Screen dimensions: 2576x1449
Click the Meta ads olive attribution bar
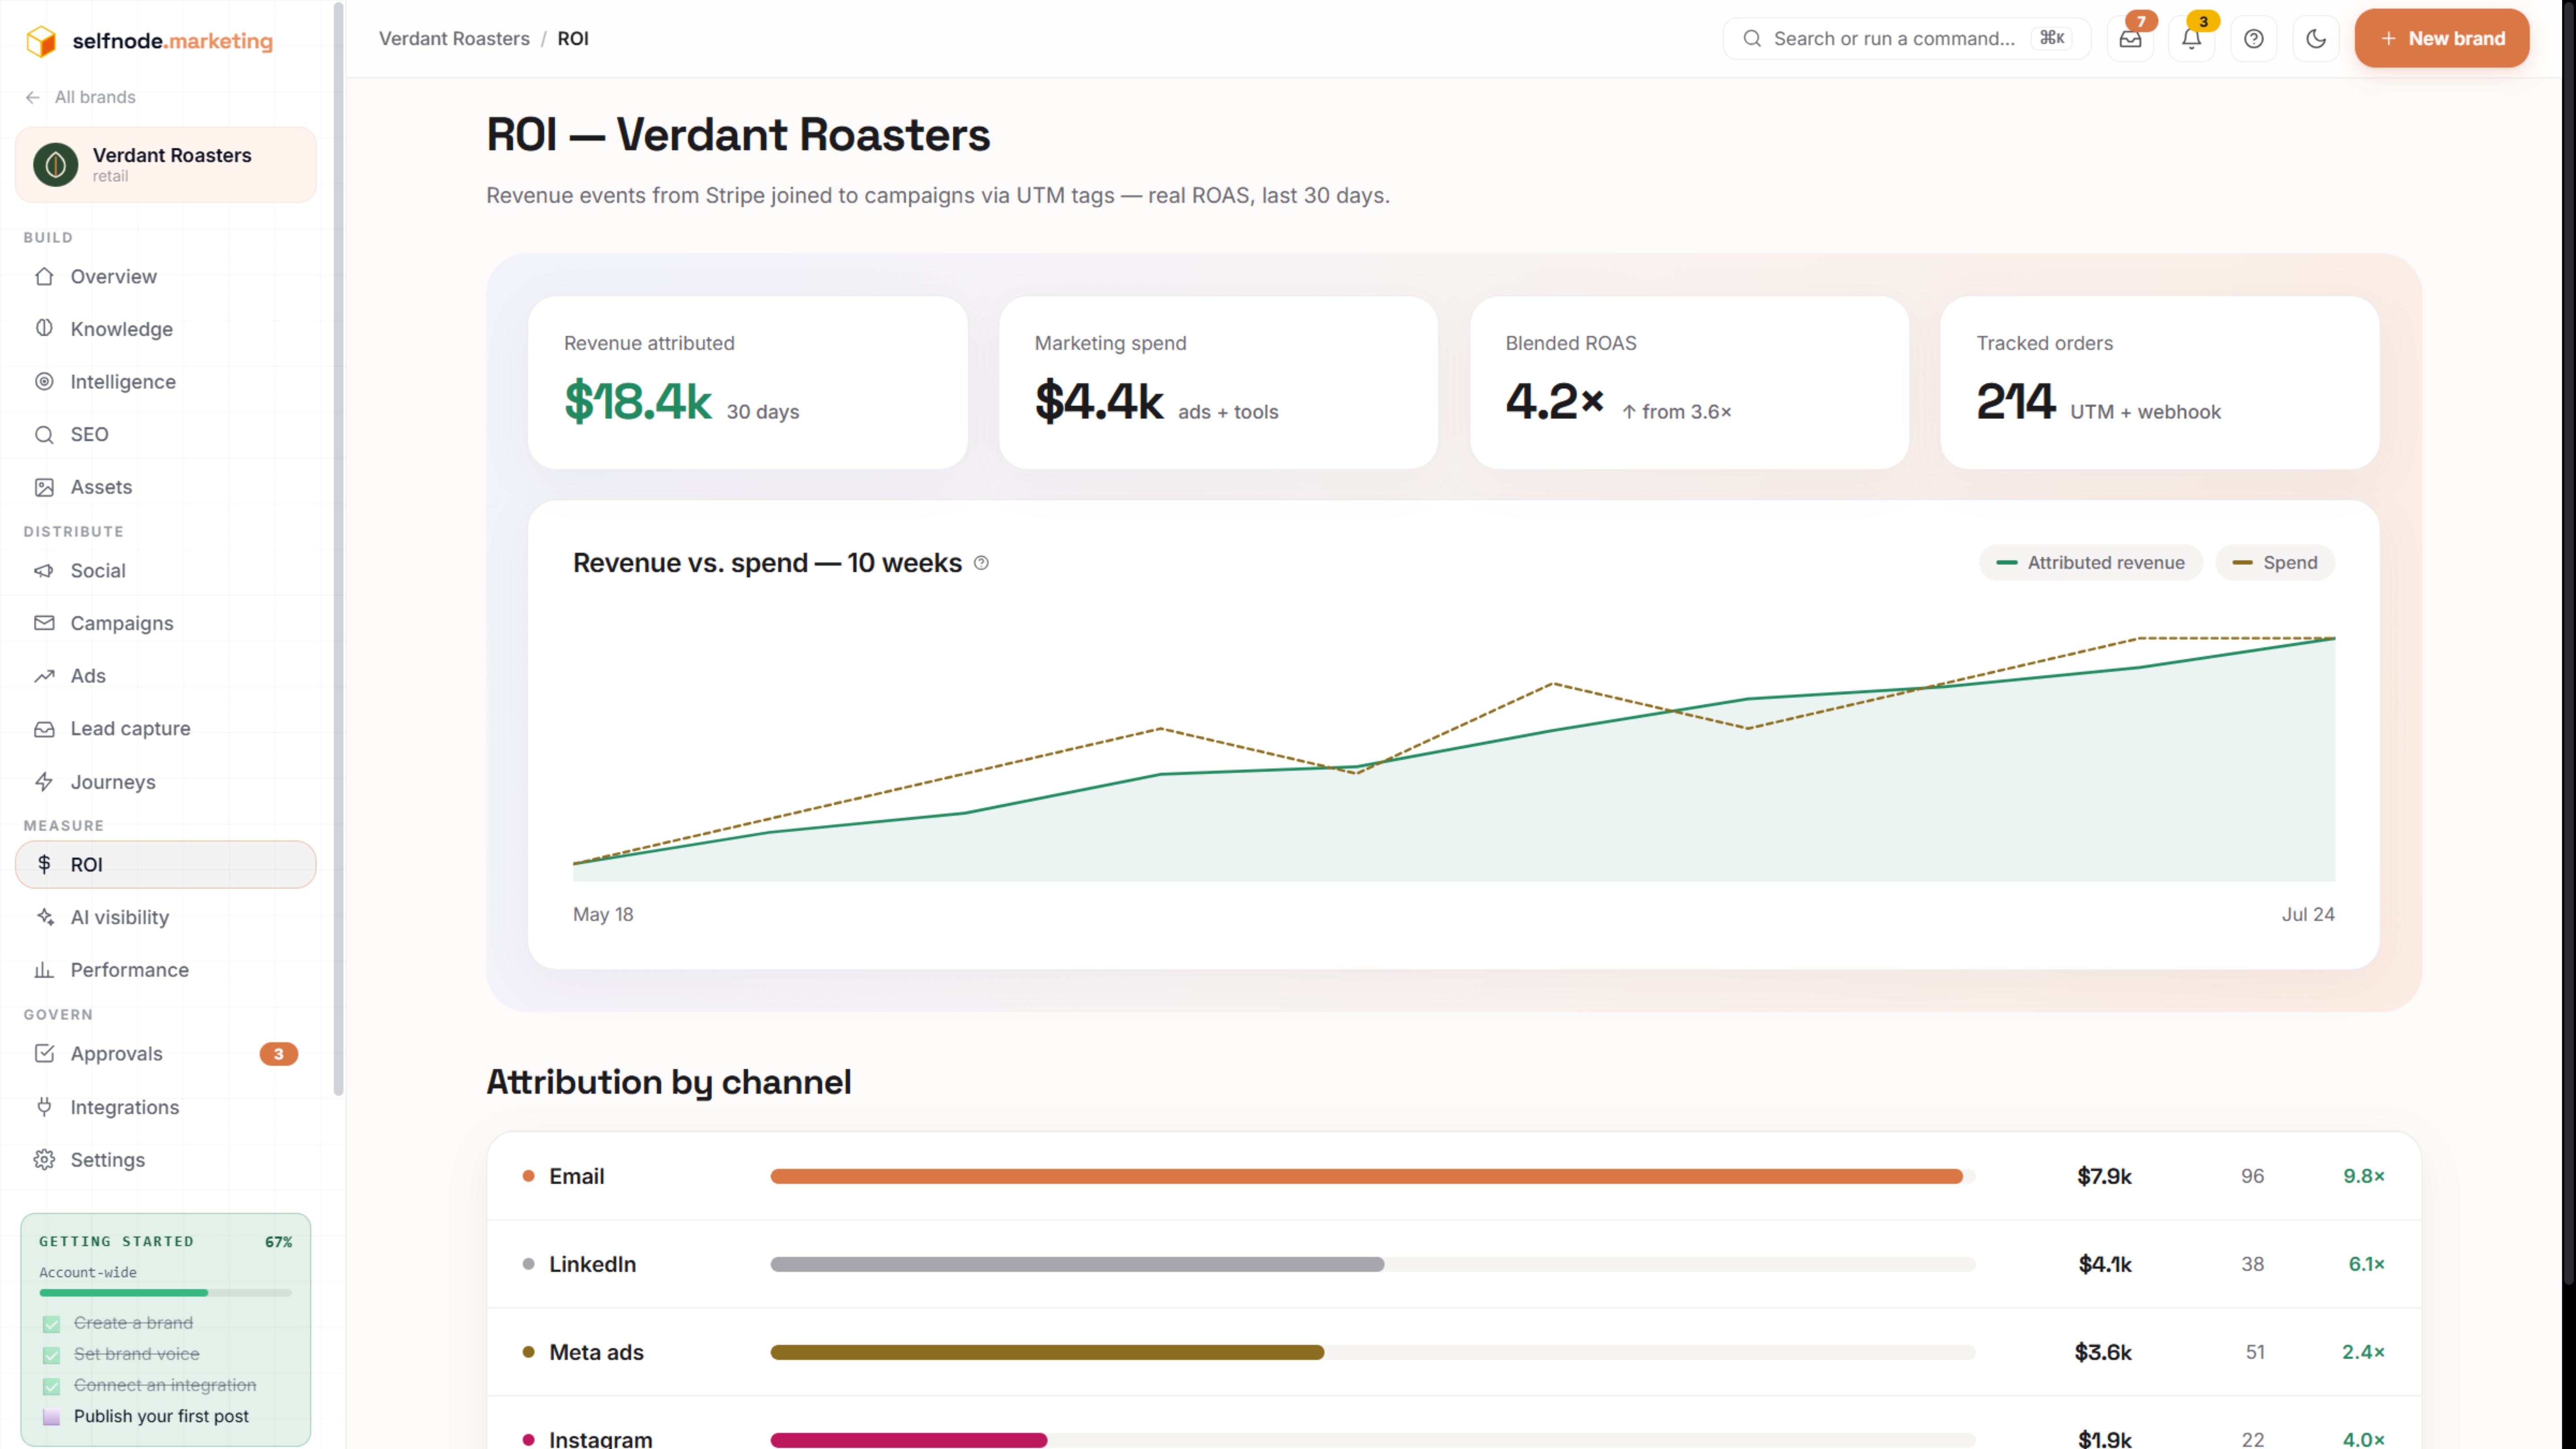(x=1047, y=1352)
